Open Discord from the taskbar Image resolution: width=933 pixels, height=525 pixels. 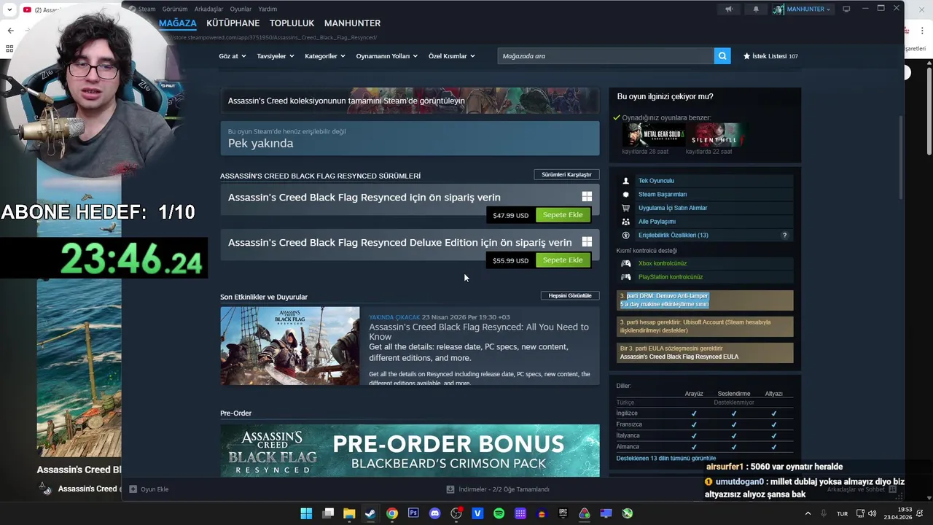(x=435, y=513)
